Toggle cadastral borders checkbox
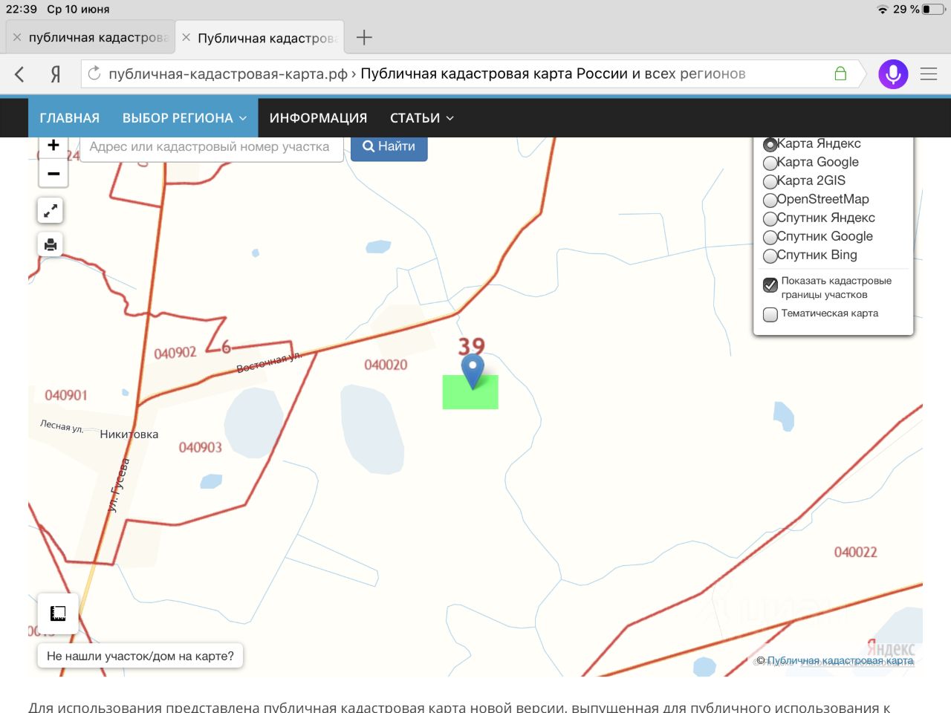The height and width of the screenshot is (713, 951). (770, 284)
